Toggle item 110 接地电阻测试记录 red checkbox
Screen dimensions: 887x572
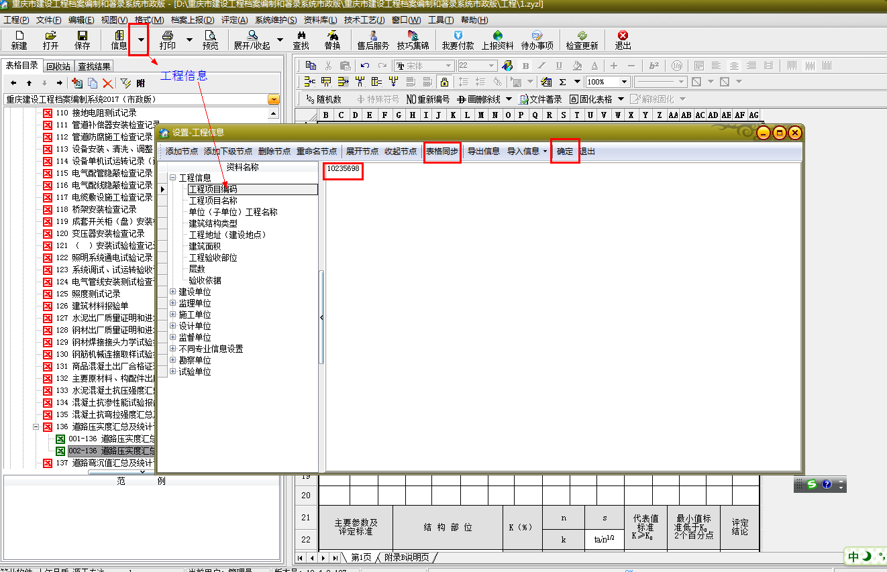pyautogui.click(x=48, y=113)
